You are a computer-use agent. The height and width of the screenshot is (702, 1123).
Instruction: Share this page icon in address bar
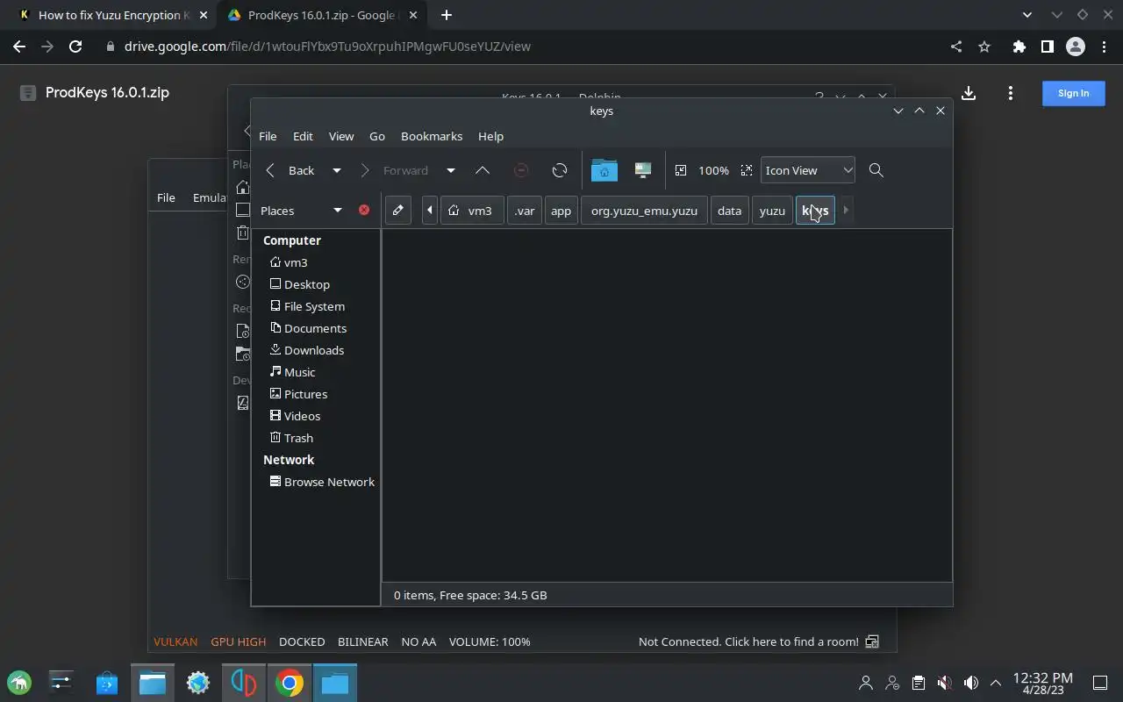(x=956, y=47)
